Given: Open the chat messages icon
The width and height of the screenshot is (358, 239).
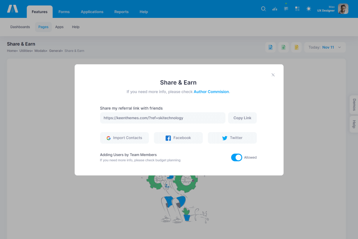Looking at the screenshot, I should click(x=286, y=9).
